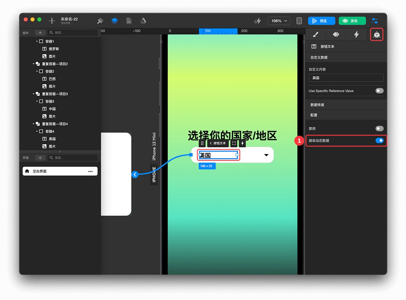
Task: Click the blue 预览 preview button
Action: (x=321, y=21)
